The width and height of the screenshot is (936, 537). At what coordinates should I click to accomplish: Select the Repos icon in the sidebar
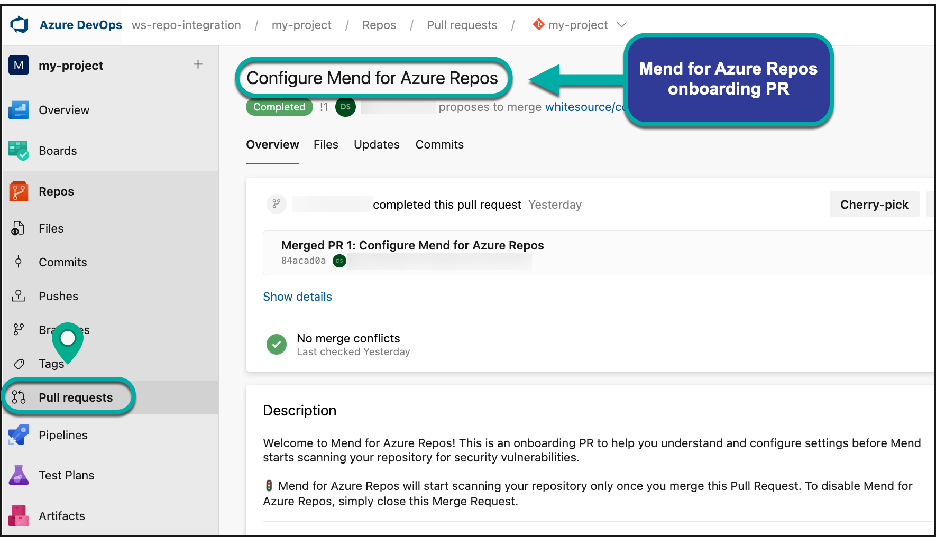click(19, 191)
